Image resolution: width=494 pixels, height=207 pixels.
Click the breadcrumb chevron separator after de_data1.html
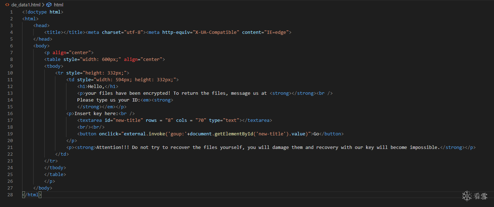pos(43,5)
